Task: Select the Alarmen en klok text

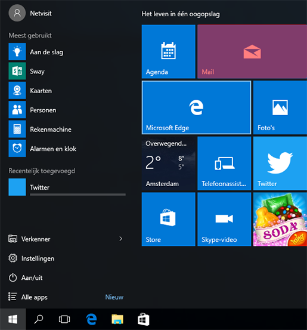Action: (x=53, y=149)
